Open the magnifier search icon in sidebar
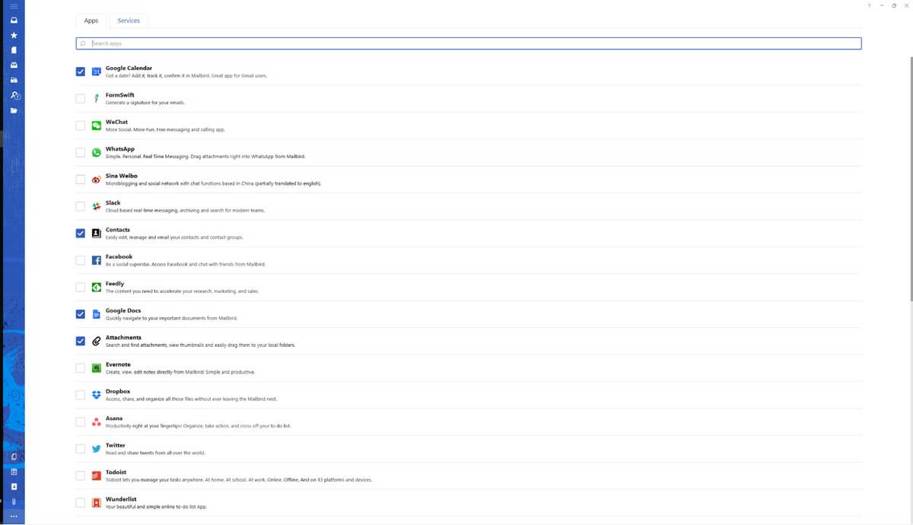The image size is (913, 525). pos(14,96)
